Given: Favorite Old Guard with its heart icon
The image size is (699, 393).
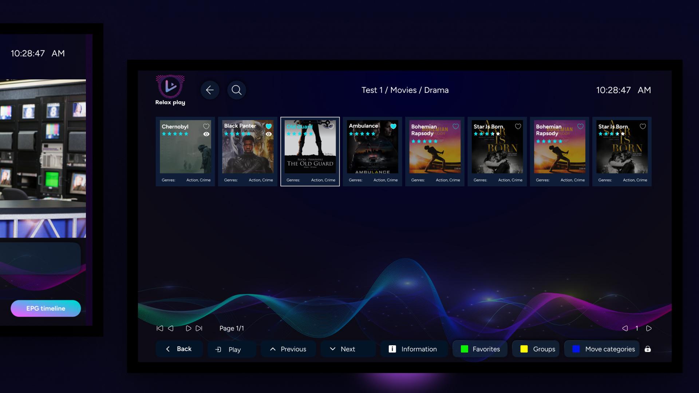Looking at the screenshot, I should (x=331, y=126).
